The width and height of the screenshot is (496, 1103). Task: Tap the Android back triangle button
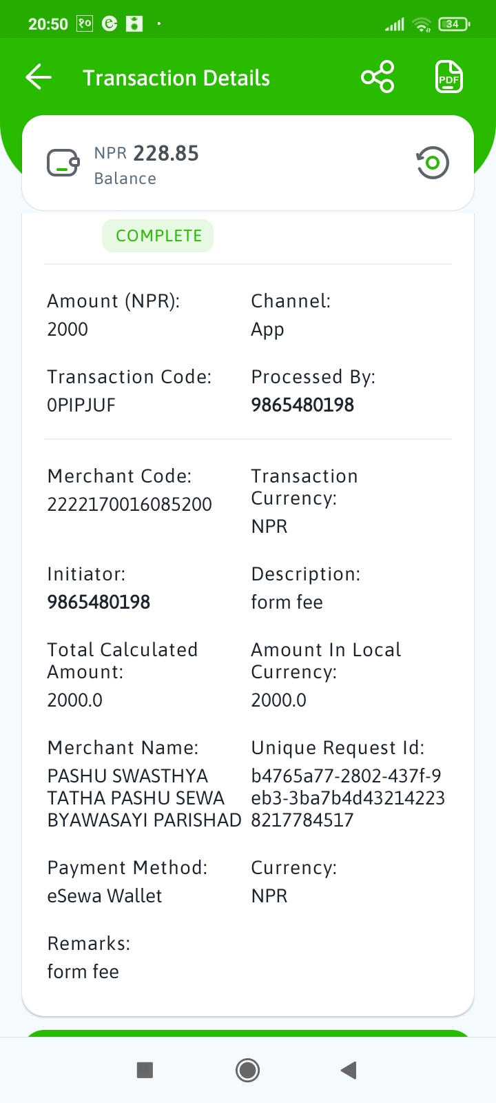[349, 1070]
